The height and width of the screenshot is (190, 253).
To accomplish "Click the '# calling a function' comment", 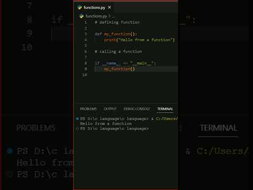I will pos(118,52).
